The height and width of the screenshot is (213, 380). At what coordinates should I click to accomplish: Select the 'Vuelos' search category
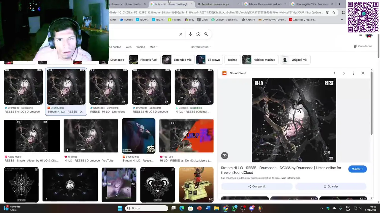[x=140, y=47]
